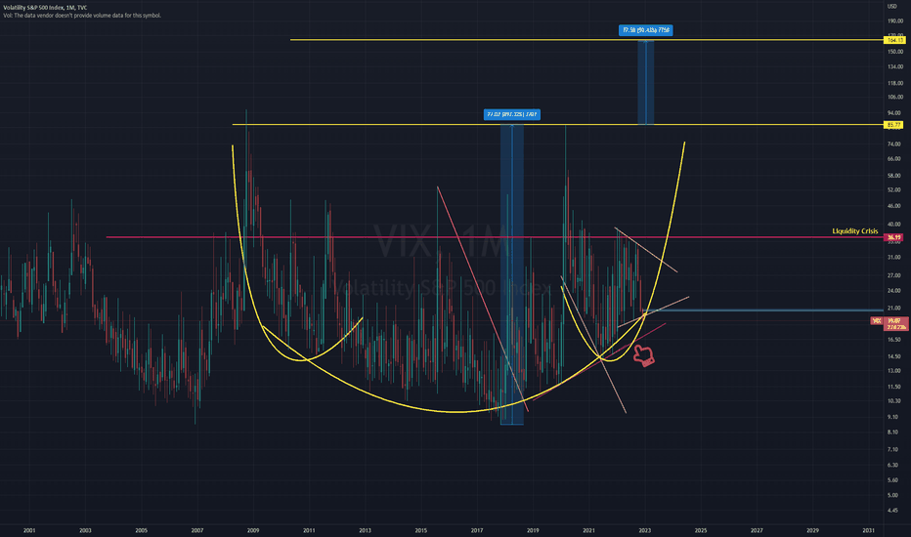Click the 106.00 price axis label
911x537 pixels.
pos(894,97)
